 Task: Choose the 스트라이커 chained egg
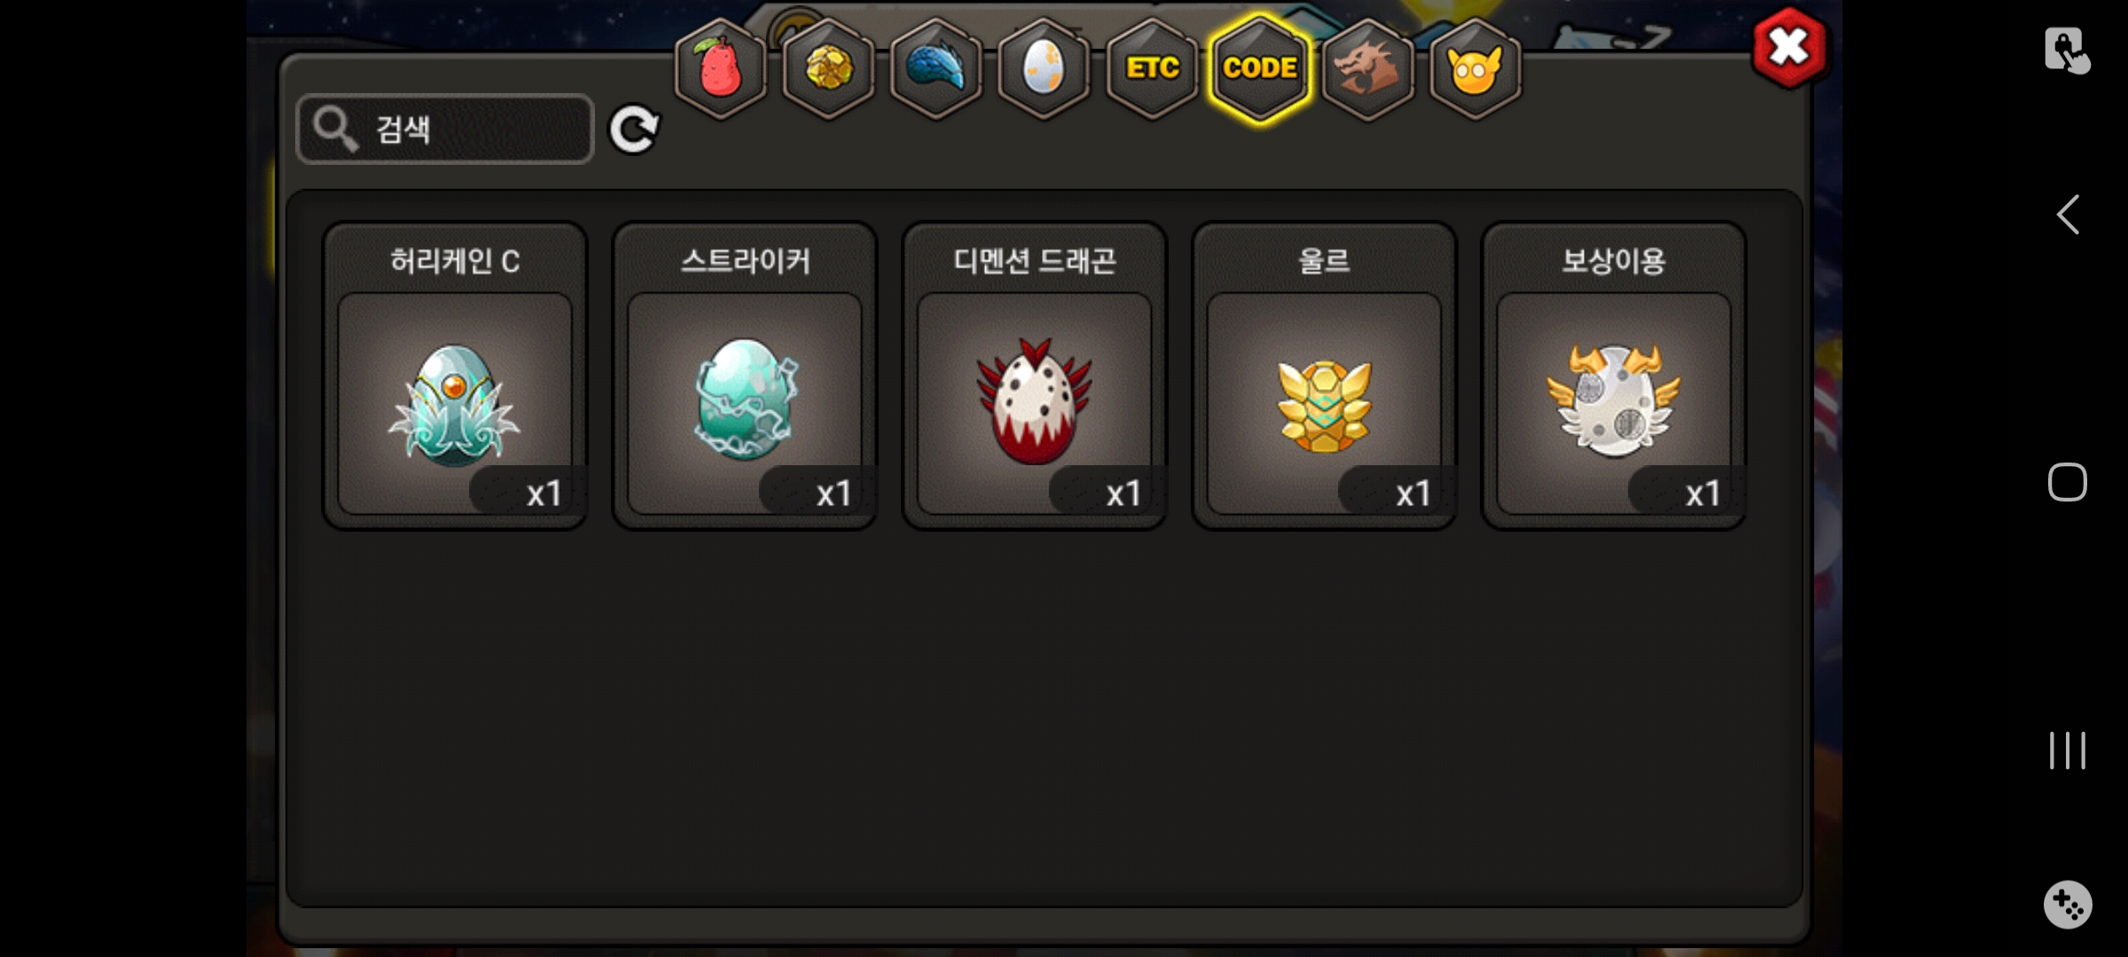click(x=745, y=376)
